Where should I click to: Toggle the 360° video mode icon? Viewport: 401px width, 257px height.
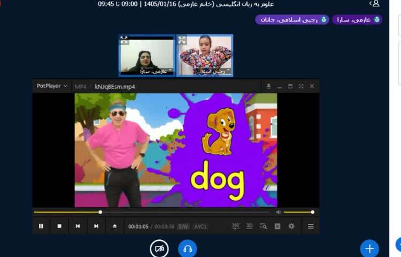[x=236, y=226]
